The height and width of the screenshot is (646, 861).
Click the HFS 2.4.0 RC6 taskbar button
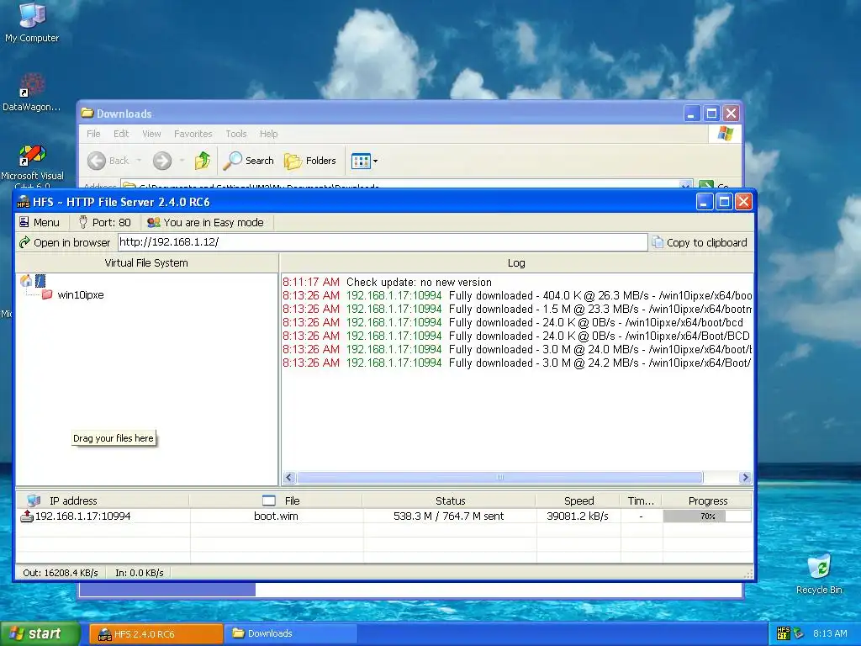click(x=156, y=634)
